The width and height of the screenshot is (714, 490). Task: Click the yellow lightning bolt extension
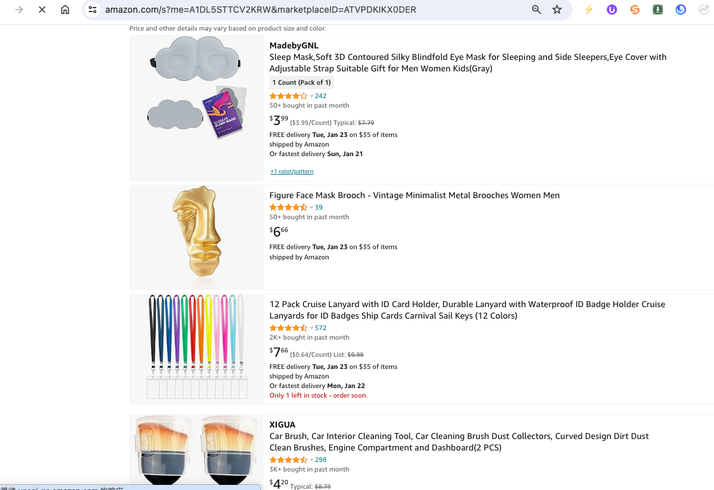click(589, 10)
